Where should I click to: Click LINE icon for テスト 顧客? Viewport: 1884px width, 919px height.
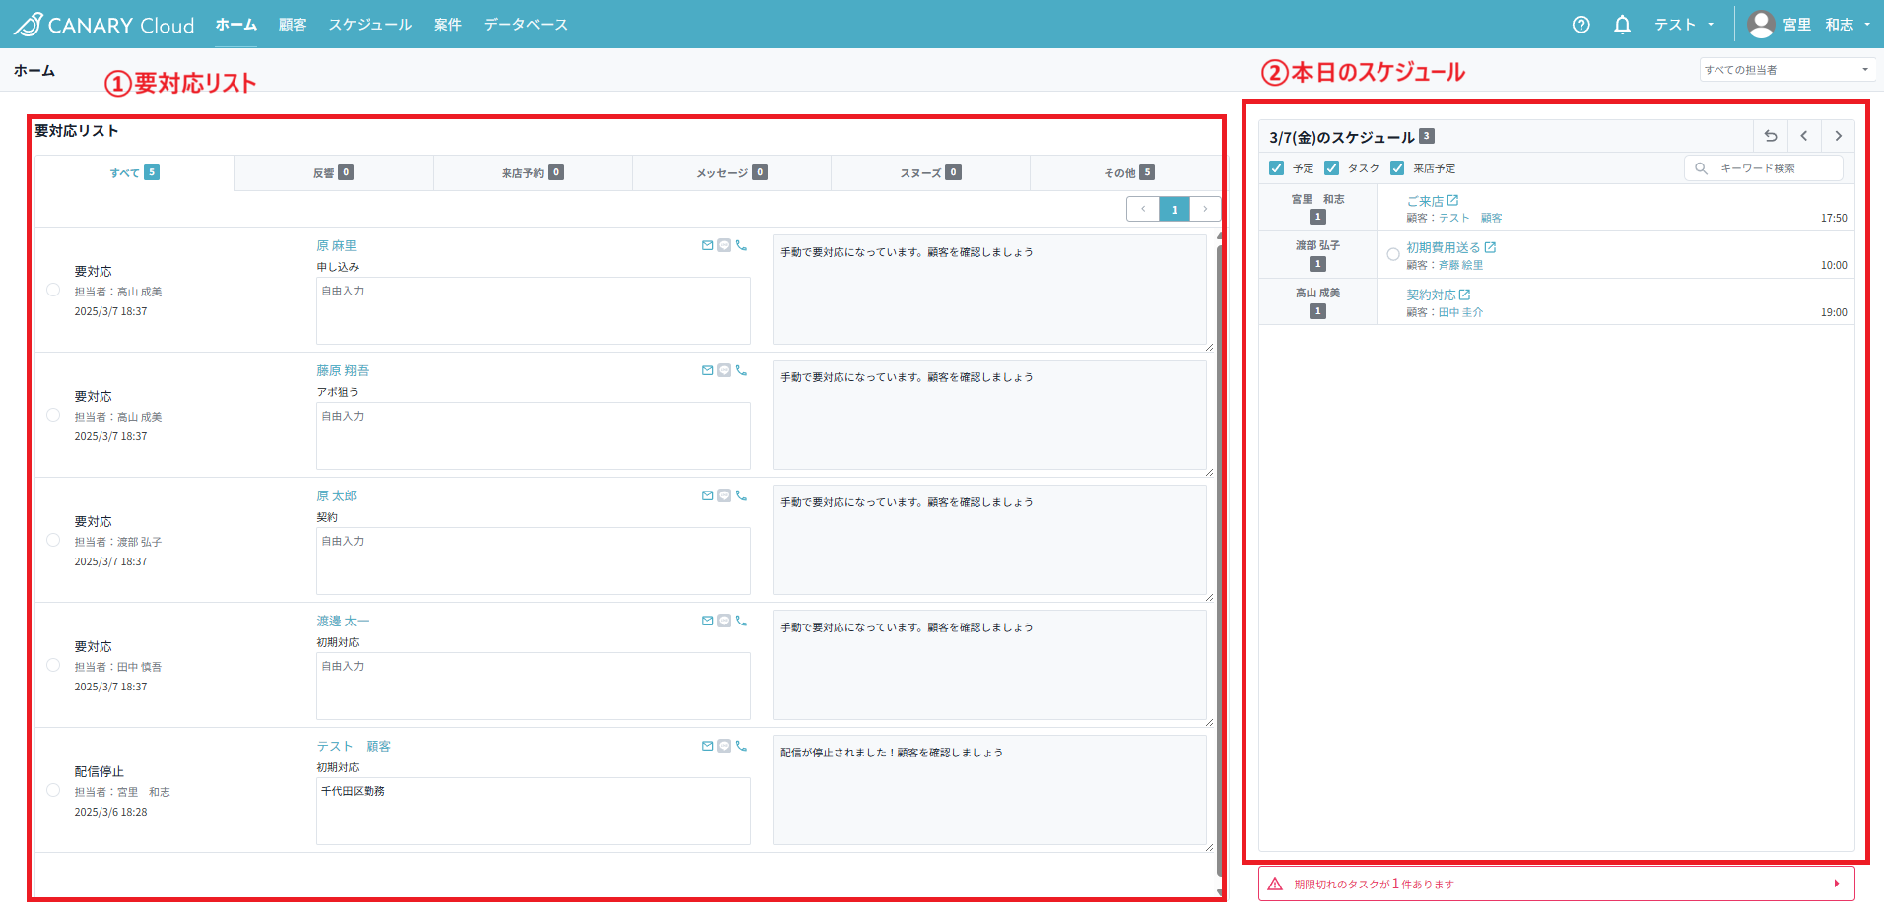tap(724, 746)
